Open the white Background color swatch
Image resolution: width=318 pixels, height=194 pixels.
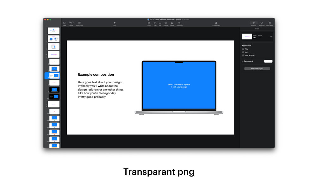(x=268, y=61)
